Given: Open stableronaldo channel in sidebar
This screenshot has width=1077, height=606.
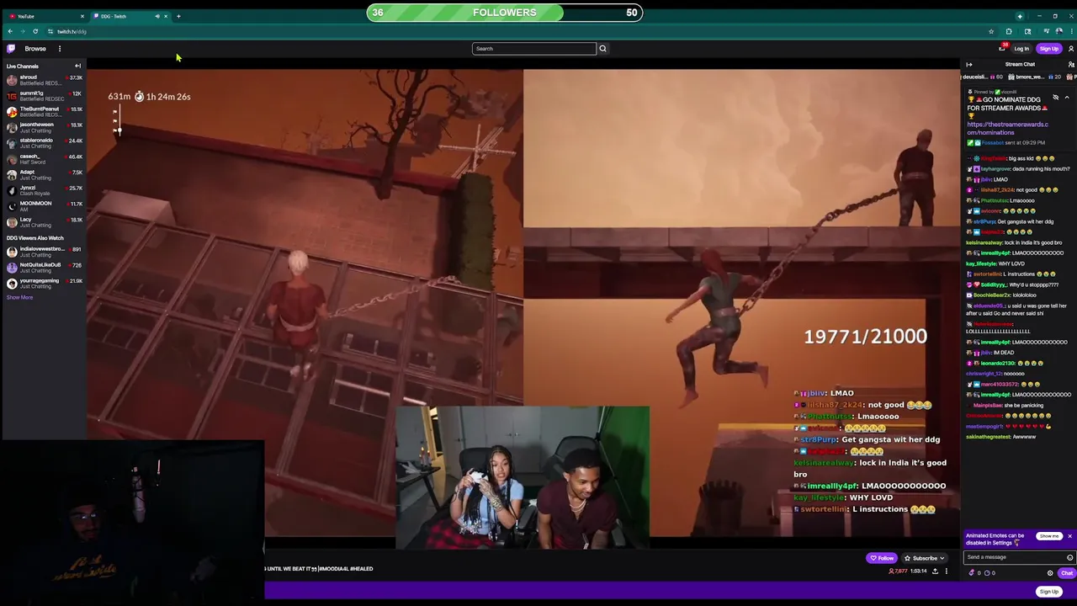Looking at the screenshot, I should pyautogui.click(x=44, y=144).
